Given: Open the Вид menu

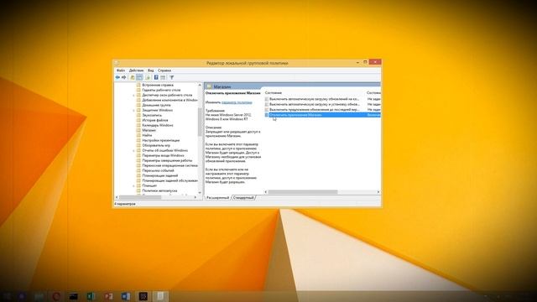Looking at the screenshot, I should (151, 70).
